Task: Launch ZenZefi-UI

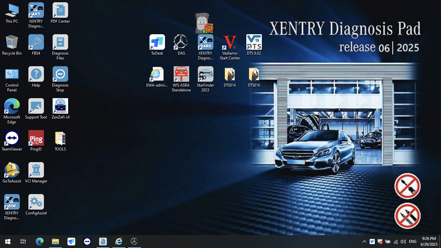Action: point(60,107)
